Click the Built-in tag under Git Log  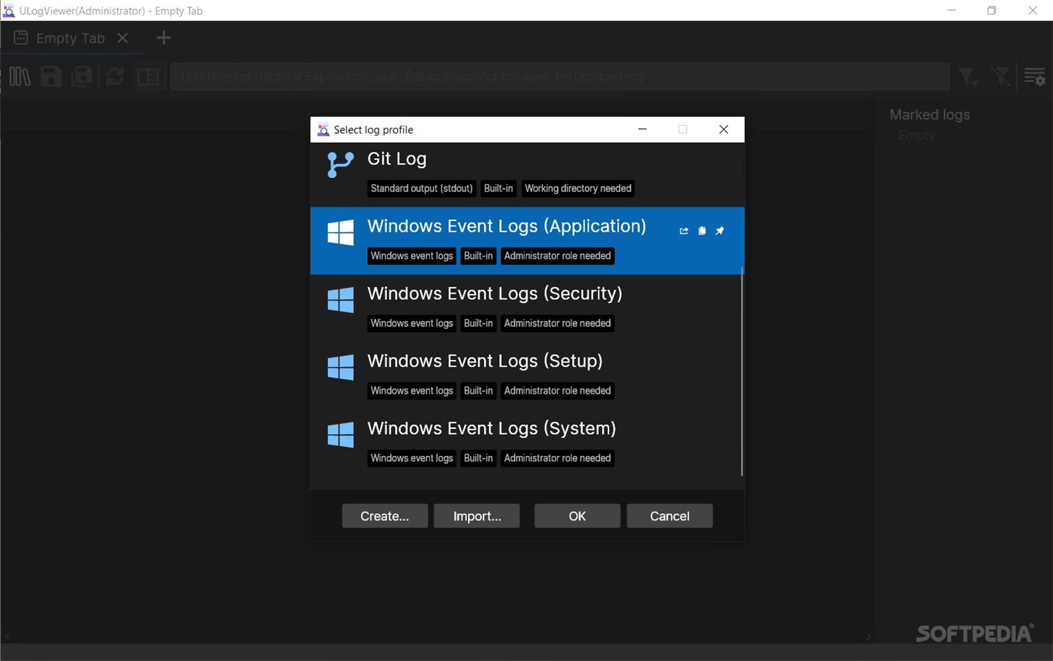pyautogui.click(x=499, y=189)
